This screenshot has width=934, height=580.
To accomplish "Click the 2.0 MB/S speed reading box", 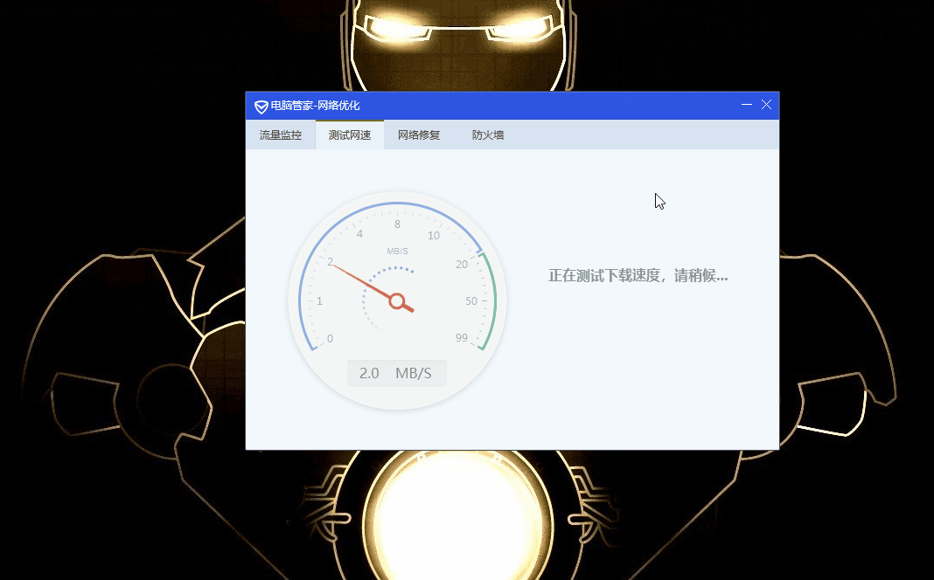I will [x=397, y=372].
